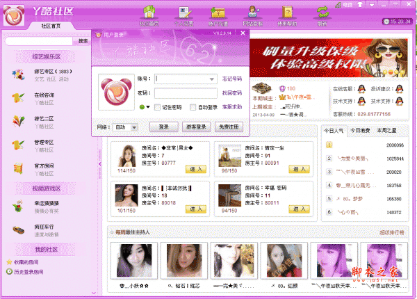This screenshot has width=417, height=299.
Task: Close the 用户登录 login dialog
Action: [243, 33]
